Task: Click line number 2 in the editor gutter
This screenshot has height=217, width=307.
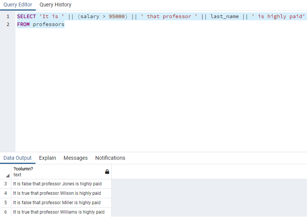Action: pyautogui.click(x=8, y=24)
